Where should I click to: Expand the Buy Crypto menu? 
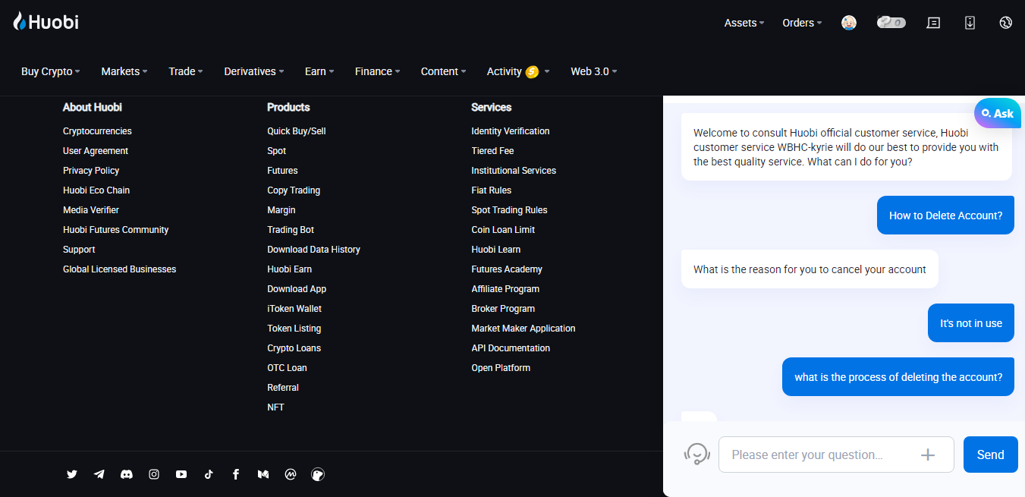coord(51,71)
